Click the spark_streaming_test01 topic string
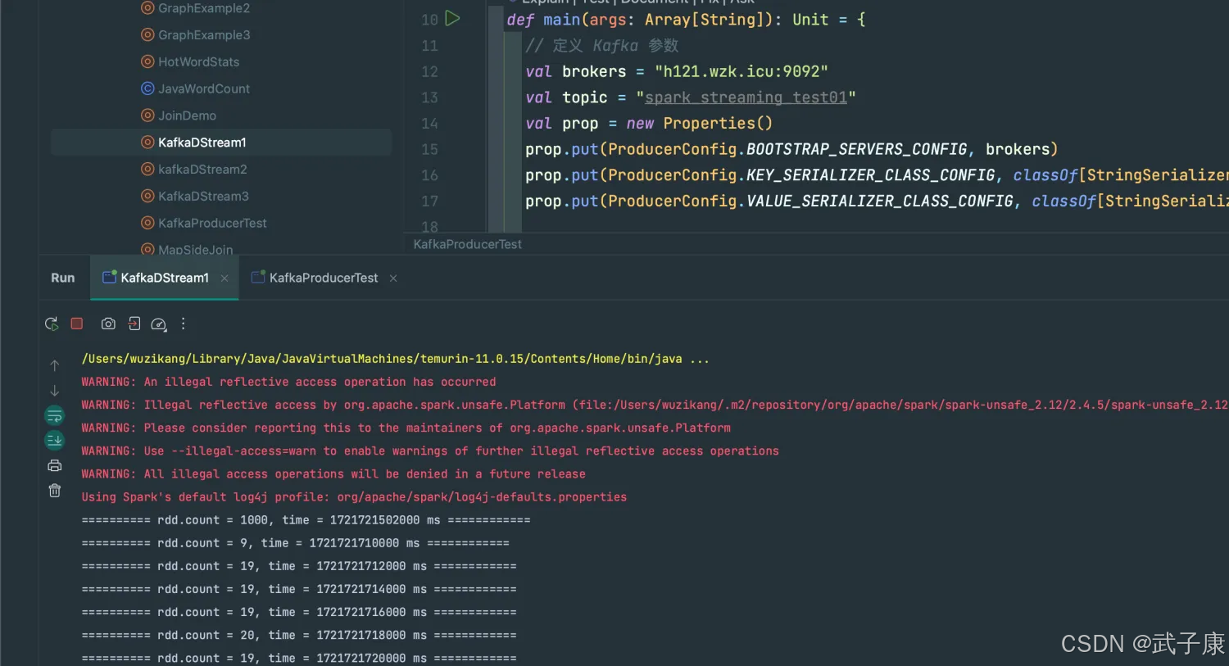Screen dimensions: 1229x666 [746, 97]
